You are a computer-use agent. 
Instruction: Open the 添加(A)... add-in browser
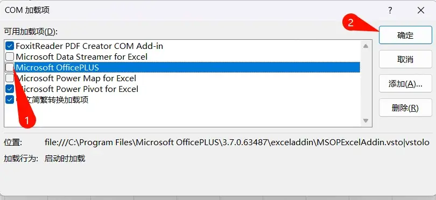pos(405,84)
